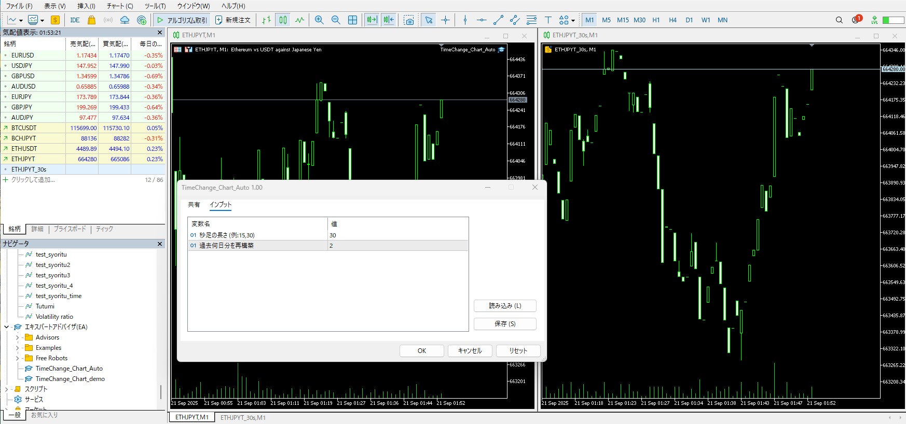This screenshot has height=424, width=906.
Task: Click OK in TimeChange_Chart_Auto dialog
Action: [x=421, y=351]
